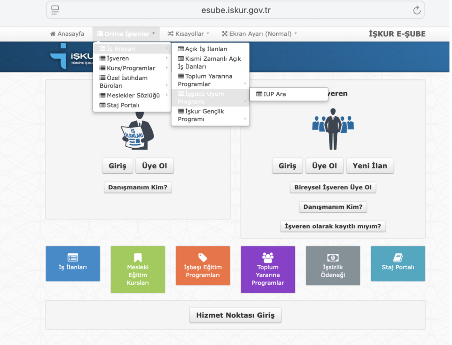The image size is (452, 345).
Task: Expand the Kurs/Programlar submenu
Action: pos(132,68)
